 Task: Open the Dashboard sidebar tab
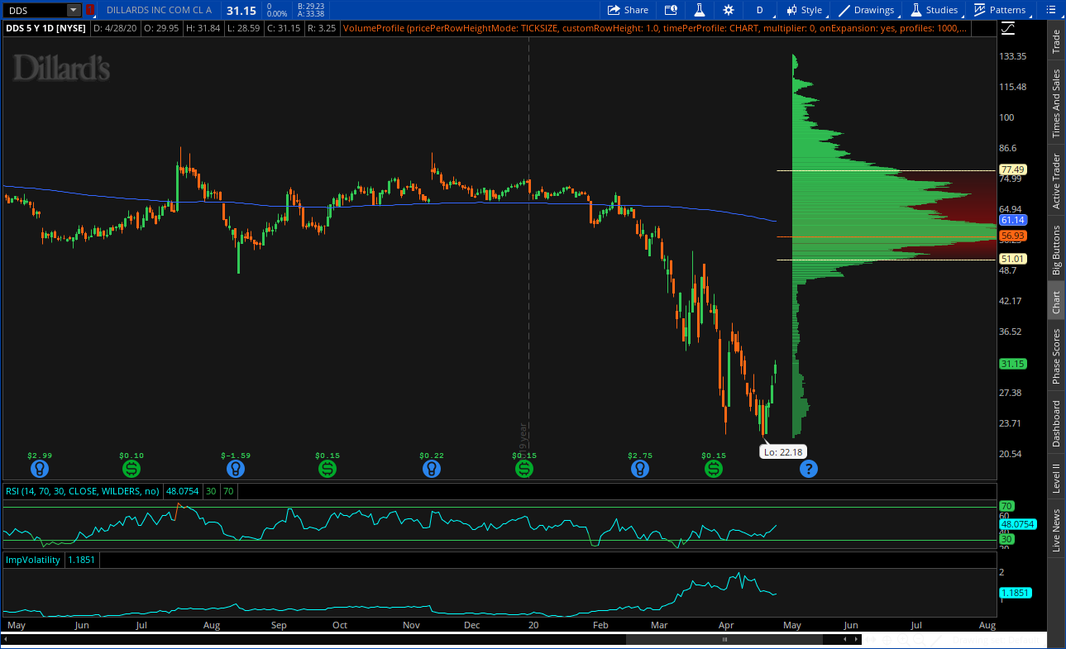point(1056,423)
